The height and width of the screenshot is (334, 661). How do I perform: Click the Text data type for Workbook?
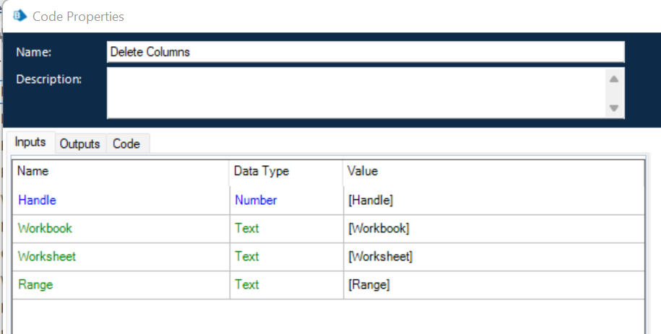(x=287, y=228)
